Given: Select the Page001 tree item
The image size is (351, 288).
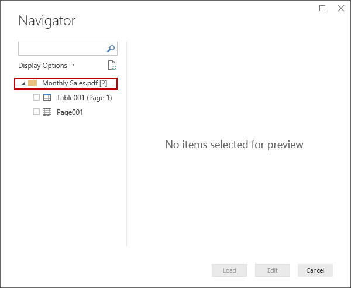Looking at the screenshot, I should [x=70, y=112].
